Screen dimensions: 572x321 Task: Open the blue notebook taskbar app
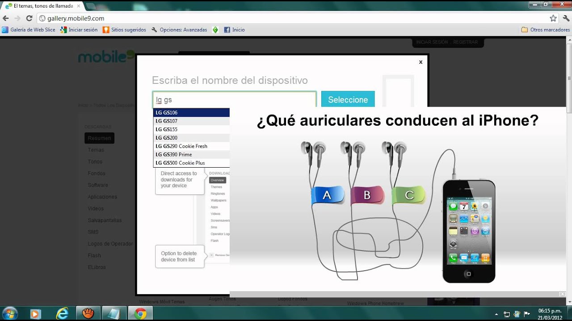coord(114,313)
